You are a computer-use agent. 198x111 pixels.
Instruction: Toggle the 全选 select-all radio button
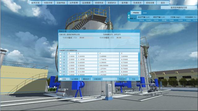tap(61, 79)
